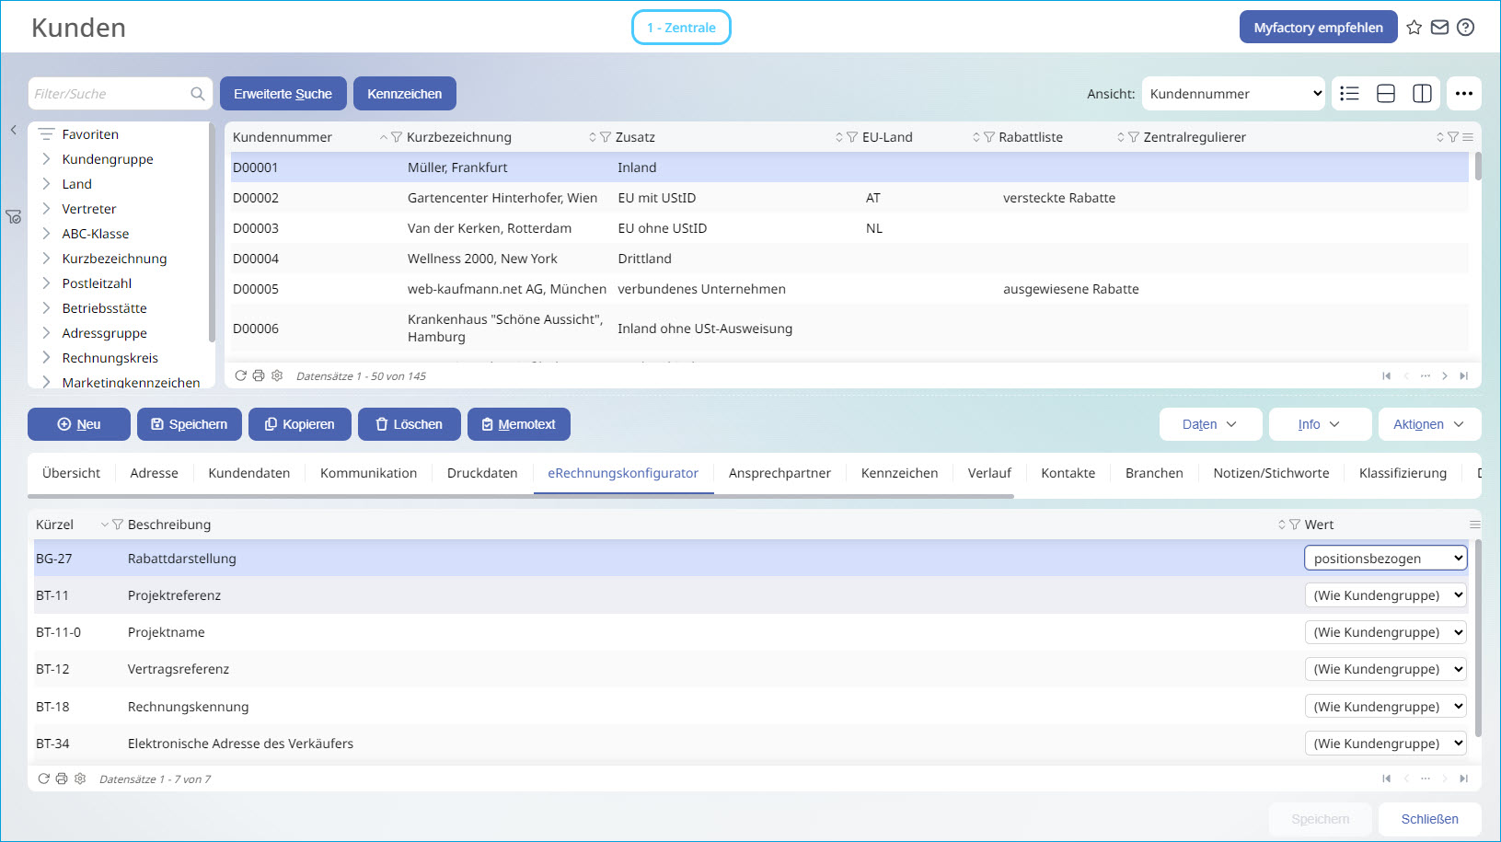This screenshot has height=842, width=1501.
Task: Expand the Kundengruppe tree node
Action: click(x=46, y=159)
